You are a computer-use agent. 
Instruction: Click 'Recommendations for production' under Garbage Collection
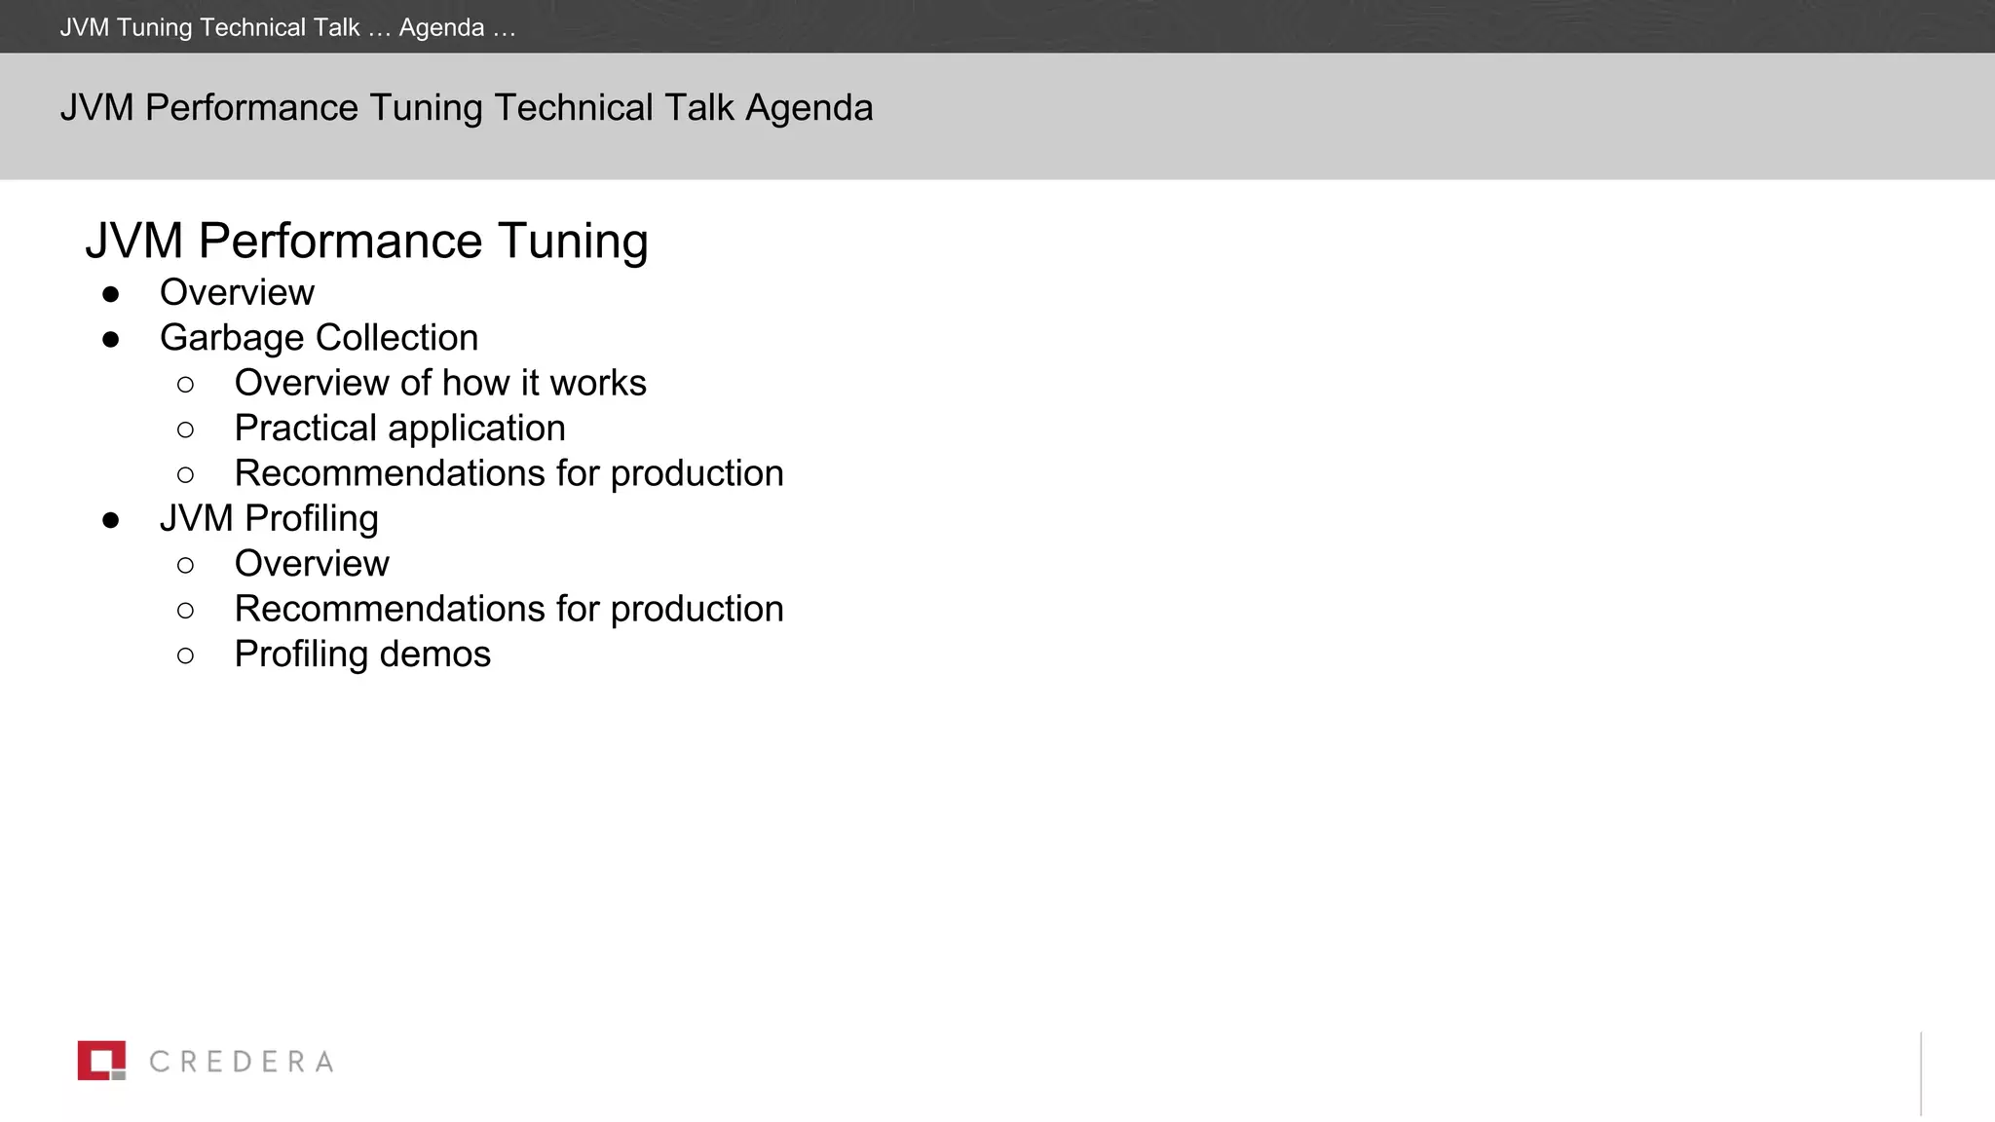[508, 473]
